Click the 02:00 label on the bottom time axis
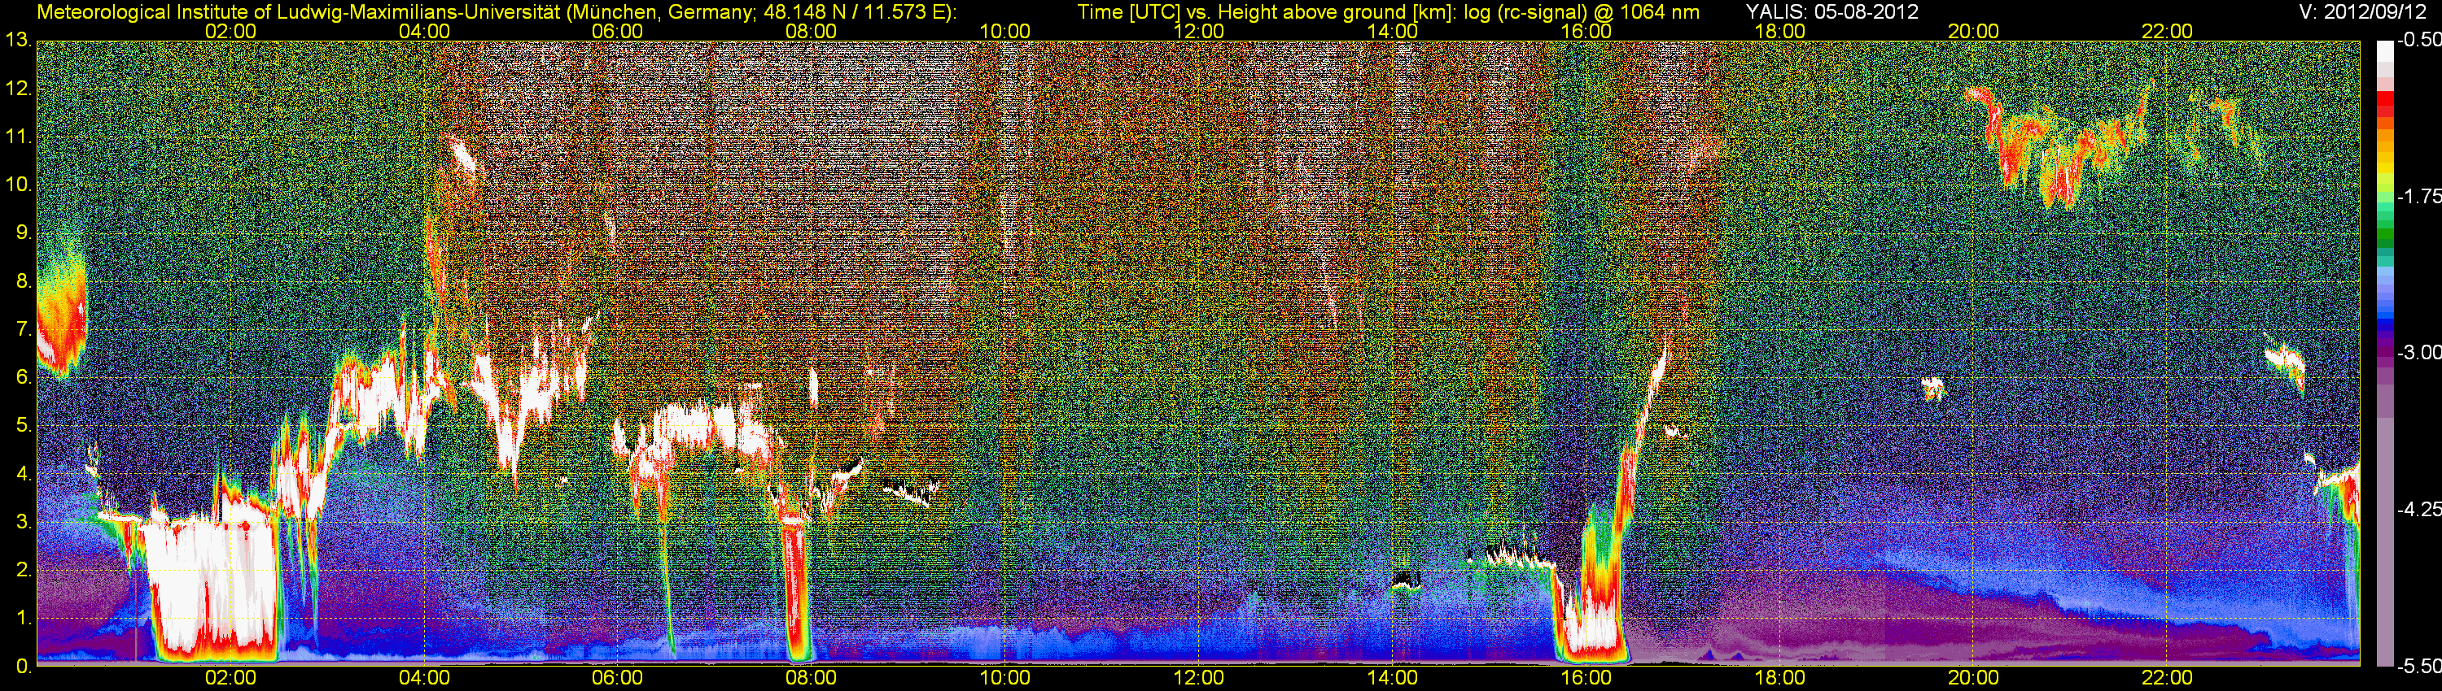 coord(230,679)
